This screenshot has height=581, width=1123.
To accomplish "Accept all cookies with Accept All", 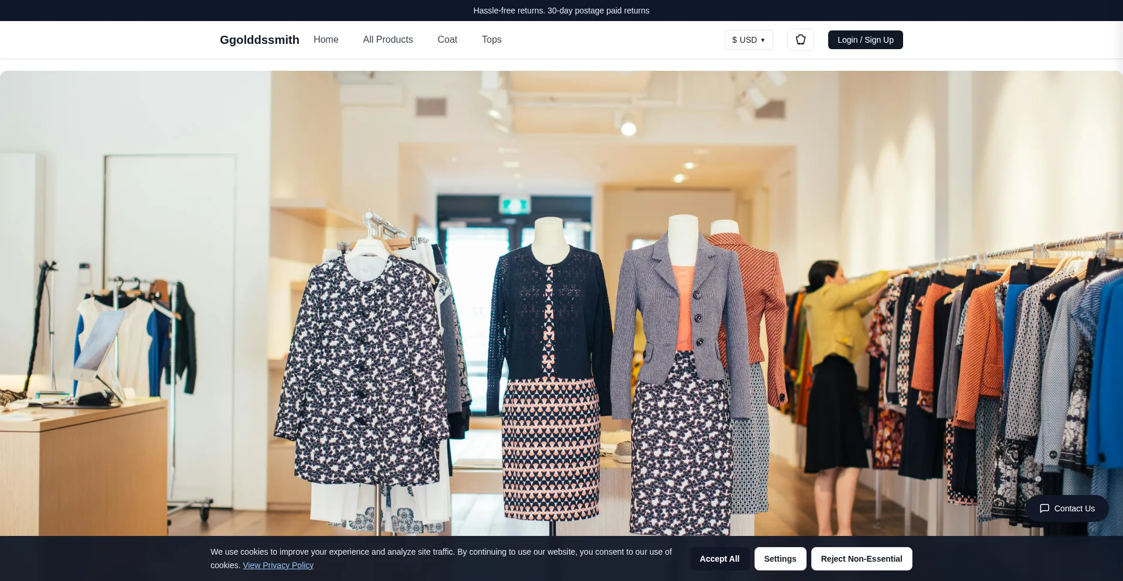I will pyautogui.click(x=719, y=559).
